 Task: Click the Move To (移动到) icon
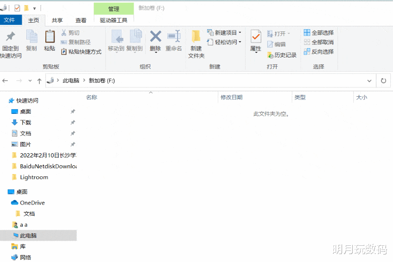pos(117,37)
